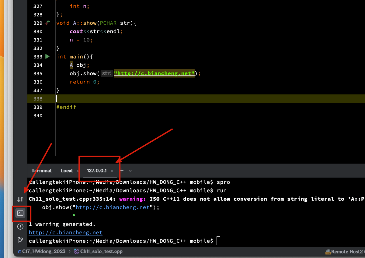Open the biancheng URL in editor line 335
Image resolution: width=365 pixels, height=258 pixels.
[x=154, y=73]
